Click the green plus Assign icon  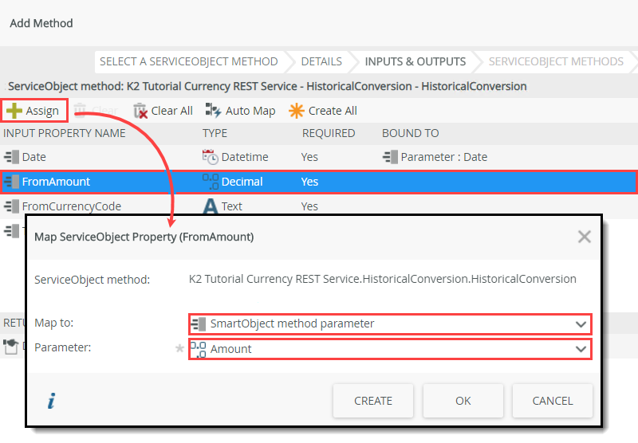14,111
